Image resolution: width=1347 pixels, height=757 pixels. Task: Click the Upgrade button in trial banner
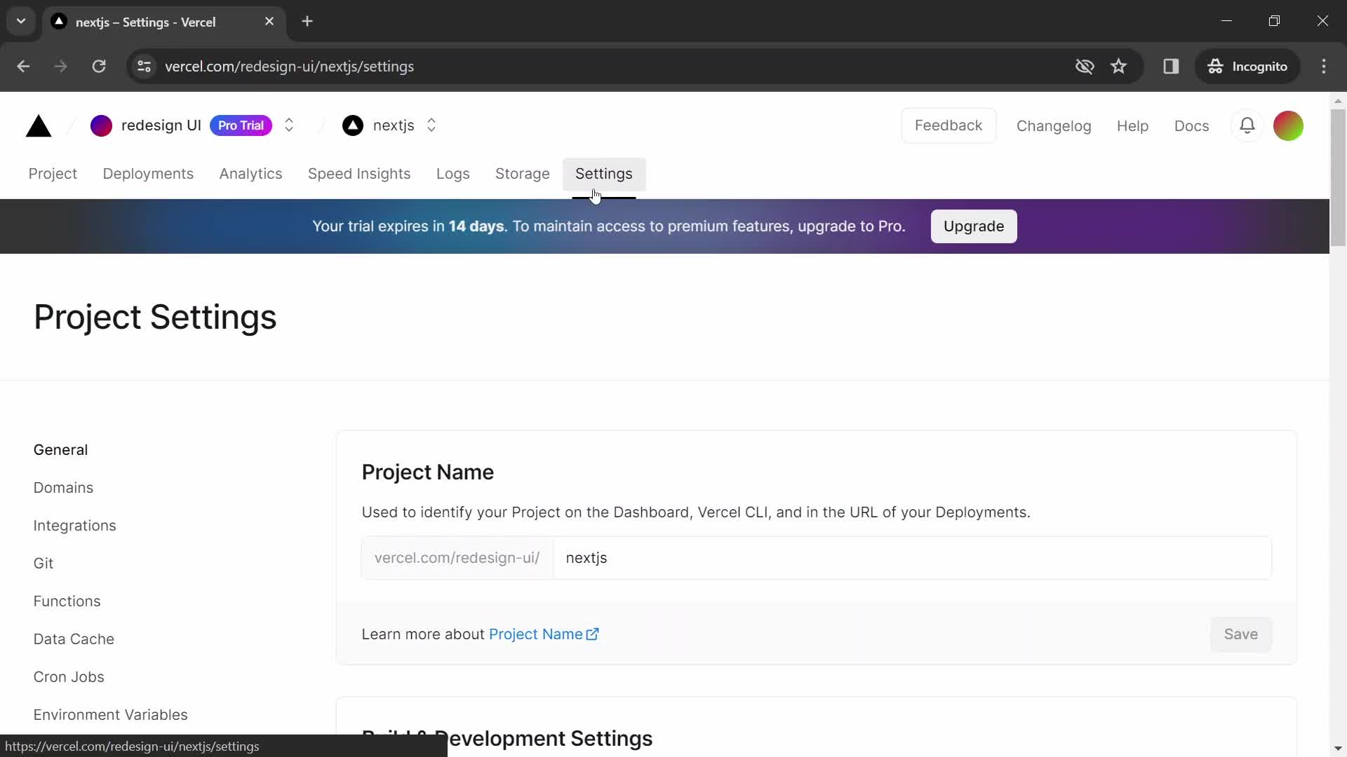pos(973,226)
